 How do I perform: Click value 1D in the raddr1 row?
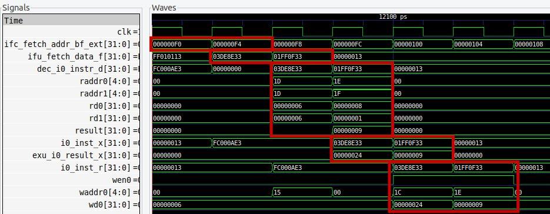point(277,93)
